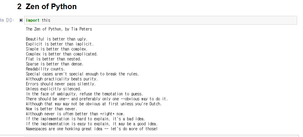Select the 'In [1]:' cell prompt
Viewport: 303px width, 137px height.
point(7,20)
